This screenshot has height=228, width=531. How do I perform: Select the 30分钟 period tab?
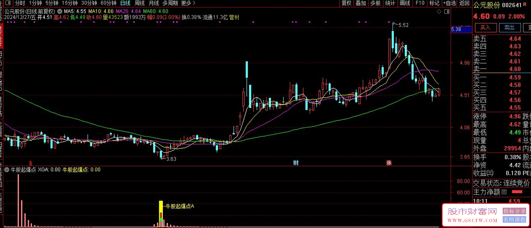pyautogui.click(x=89, y=3)
